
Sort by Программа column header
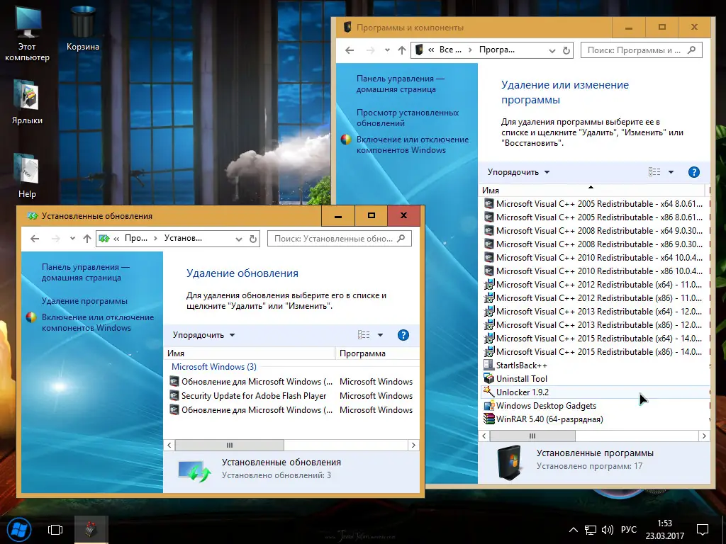click(377, 353)
